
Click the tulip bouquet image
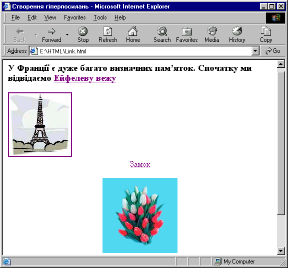tap(140, 216)
